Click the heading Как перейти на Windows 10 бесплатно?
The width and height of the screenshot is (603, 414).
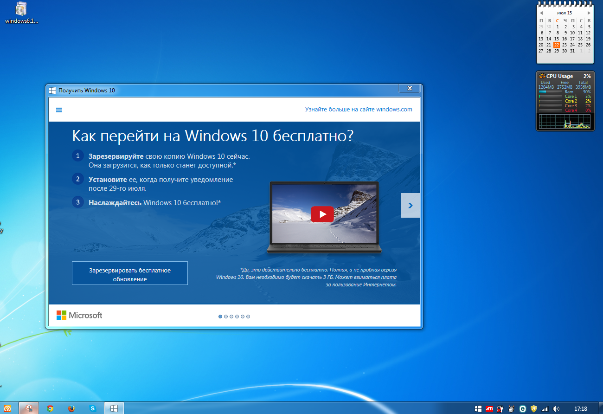tap(213, 136)
